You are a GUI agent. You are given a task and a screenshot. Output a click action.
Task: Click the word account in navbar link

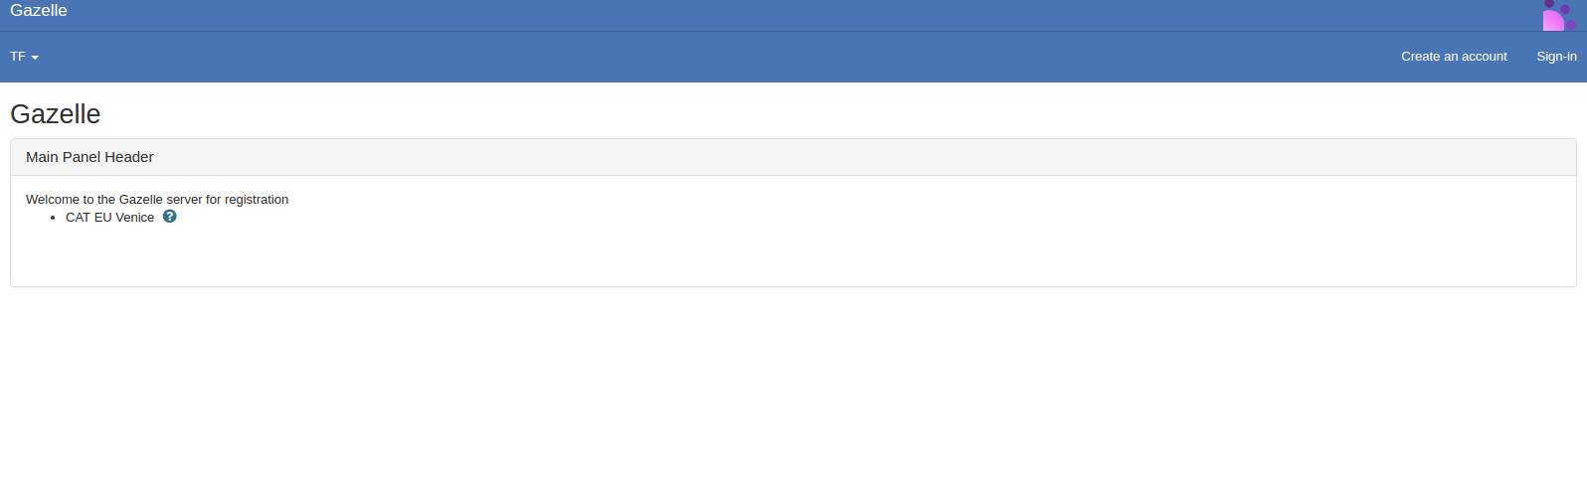click(1484, 57)
